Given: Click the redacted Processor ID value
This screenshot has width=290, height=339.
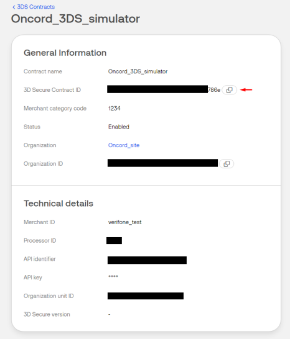Looking at the screenshot, I should click(114, 240).
